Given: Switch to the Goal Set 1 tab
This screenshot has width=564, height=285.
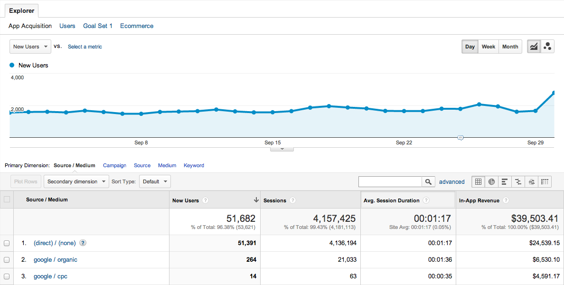Looking at the screenshot, I should coord(98,26).
